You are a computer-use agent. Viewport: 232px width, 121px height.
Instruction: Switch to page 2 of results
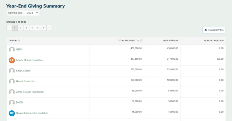[20, 28]
